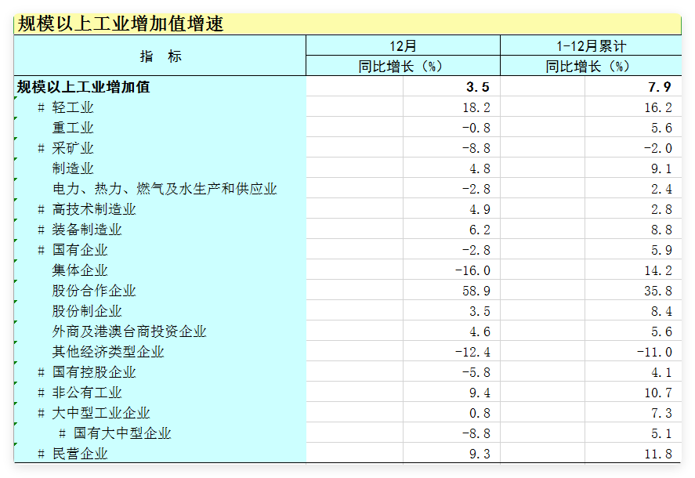The height and width of the screenshot is (478, 695).
Task: Click the bold 规模以上工业增加值 row label
Action: 84,87
